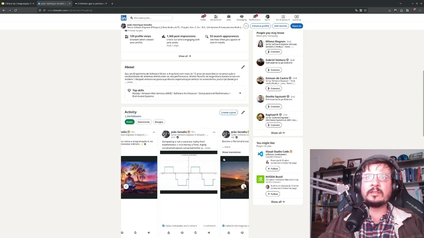Viewport: 424px width, 238px height.
Task: Click the Enhance profile button
Action: (x=260, y=26)
